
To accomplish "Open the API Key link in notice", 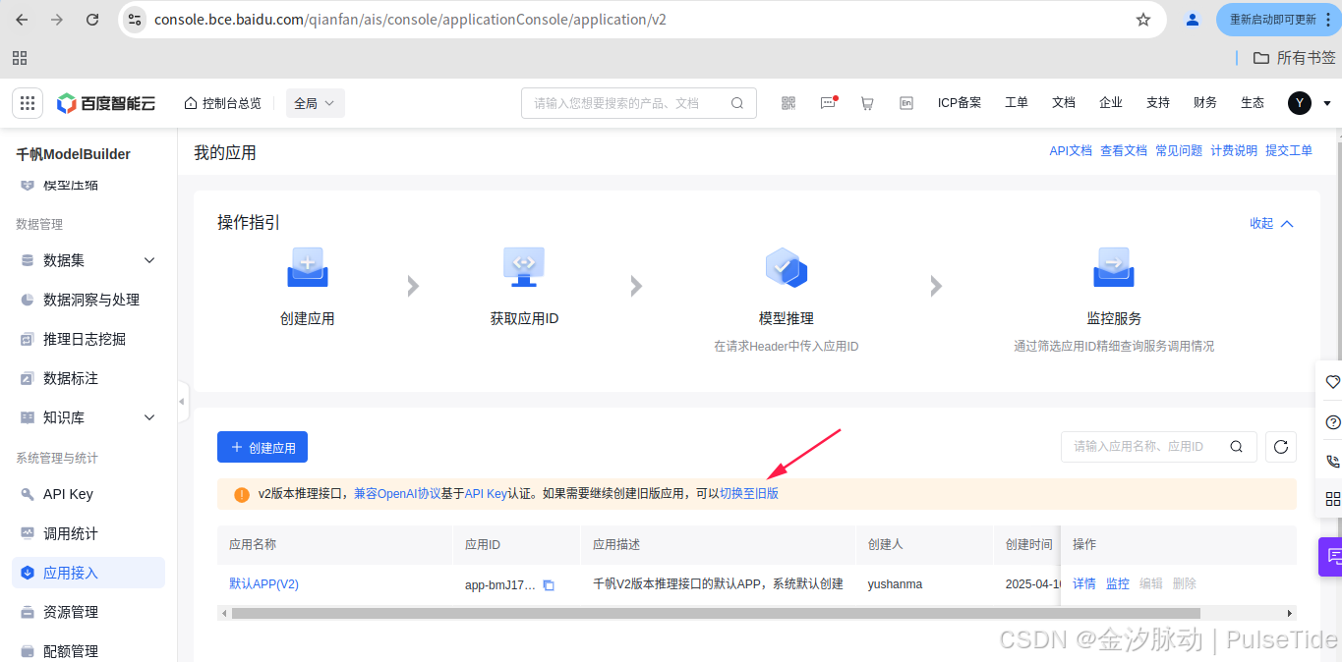I will (x=486, y=494).
